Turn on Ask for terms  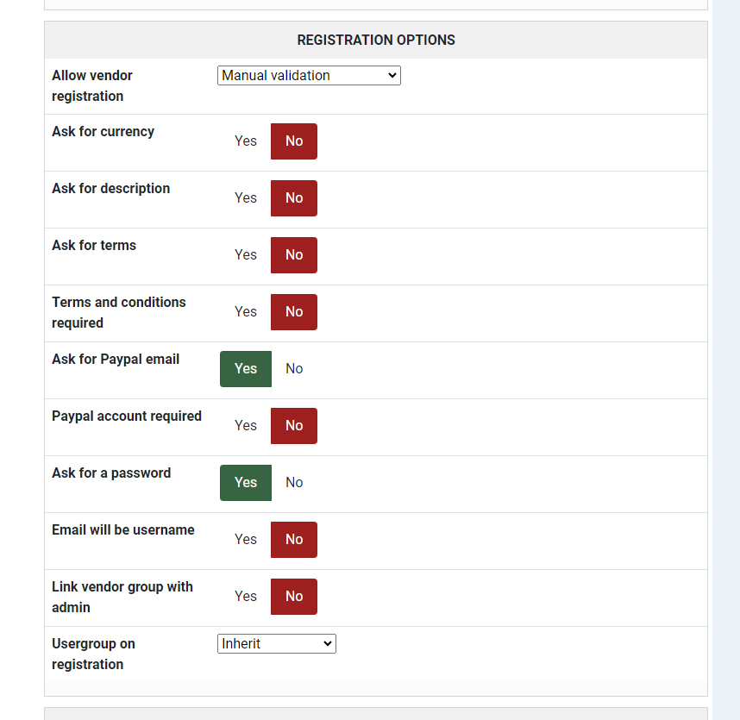pyautogui.click(x=246, y=255)
